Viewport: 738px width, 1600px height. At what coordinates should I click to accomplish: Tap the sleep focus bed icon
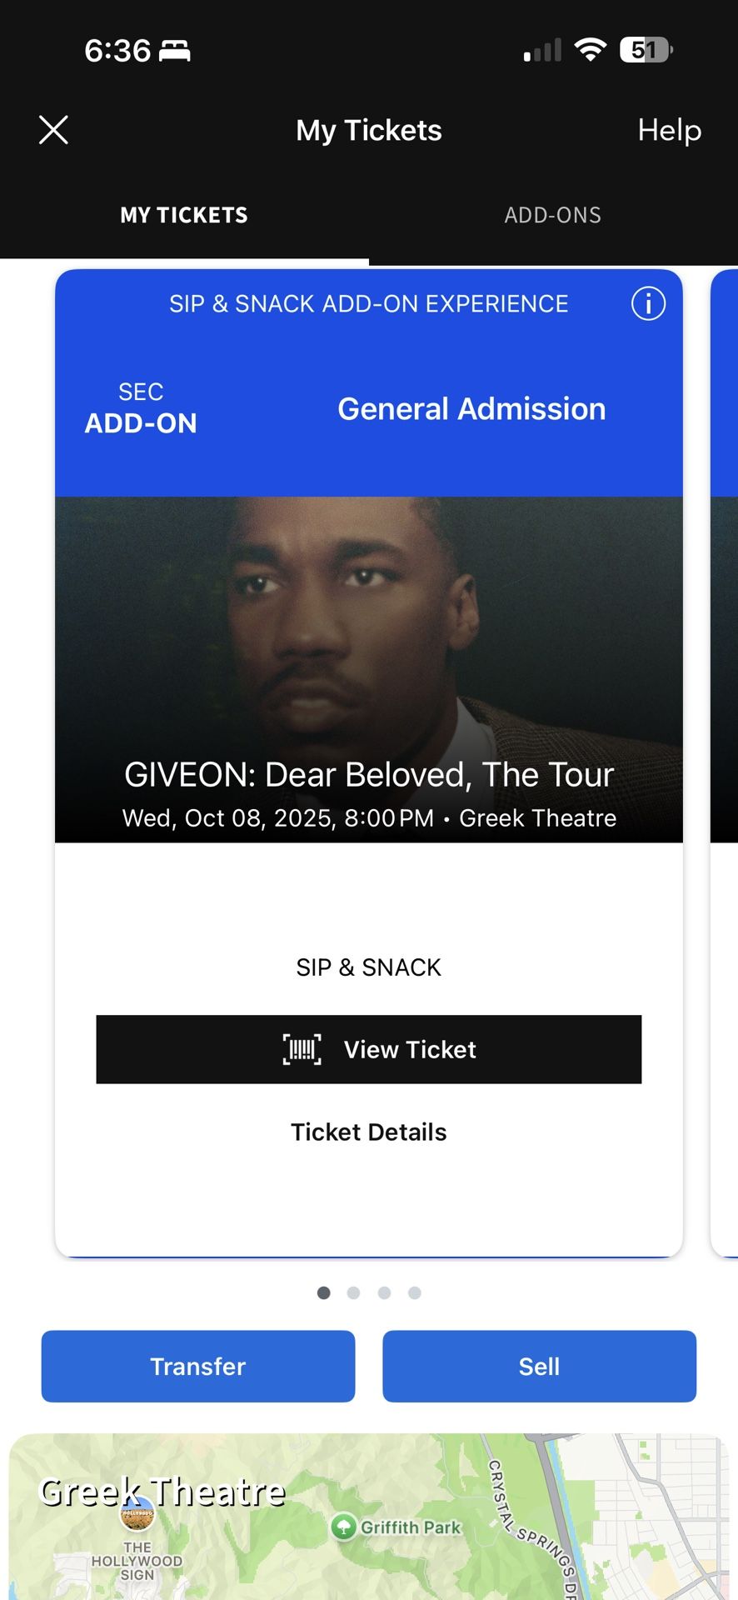[x=175, y=51]
